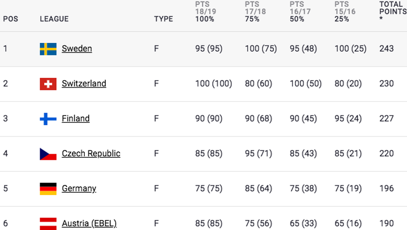The height and width of the screenshot is (230, 407).
Task: Open the Sweden league link
Action: click(77, 48)
